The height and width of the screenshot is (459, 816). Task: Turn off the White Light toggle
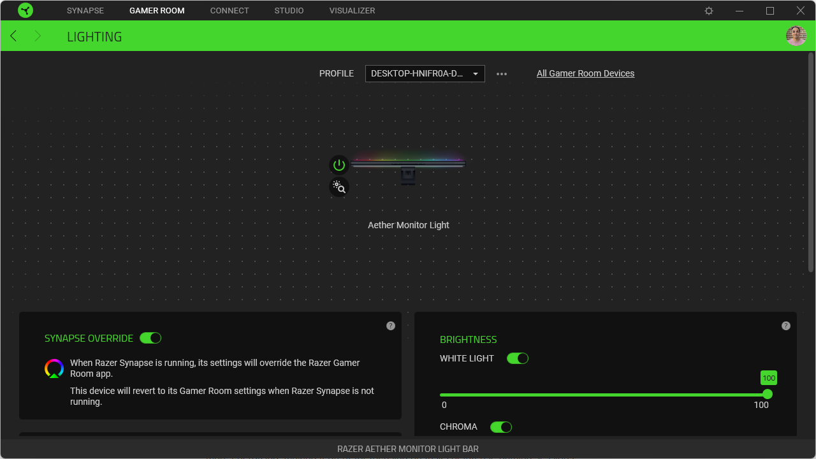518,358
